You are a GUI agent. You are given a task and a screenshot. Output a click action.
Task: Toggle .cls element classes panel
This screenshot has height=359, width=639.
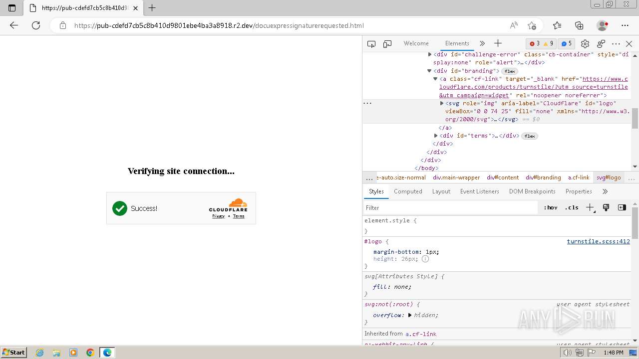[x=572, y=208]
